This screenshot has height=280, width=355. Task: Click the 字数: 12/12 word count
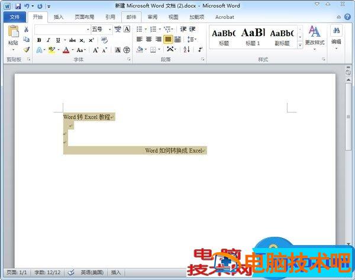pos(47,272)
